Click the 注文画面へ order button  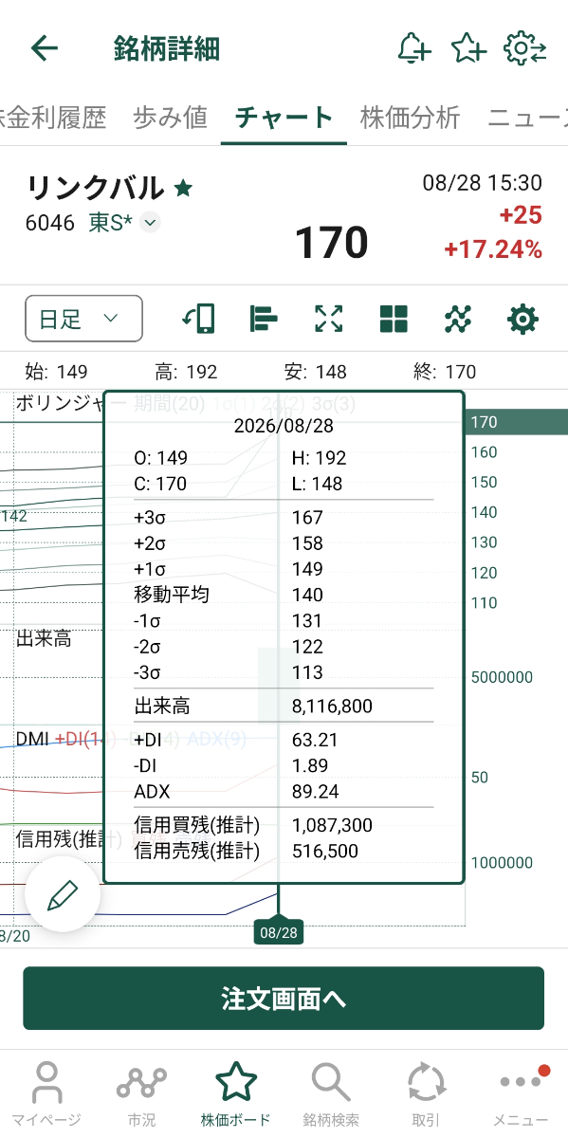(284, 999)
